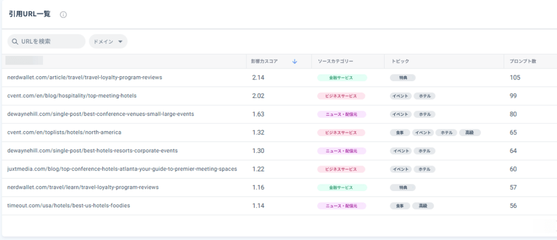
Task: Click 食事 chip in the timeout.com row
Action: (400, 206)
